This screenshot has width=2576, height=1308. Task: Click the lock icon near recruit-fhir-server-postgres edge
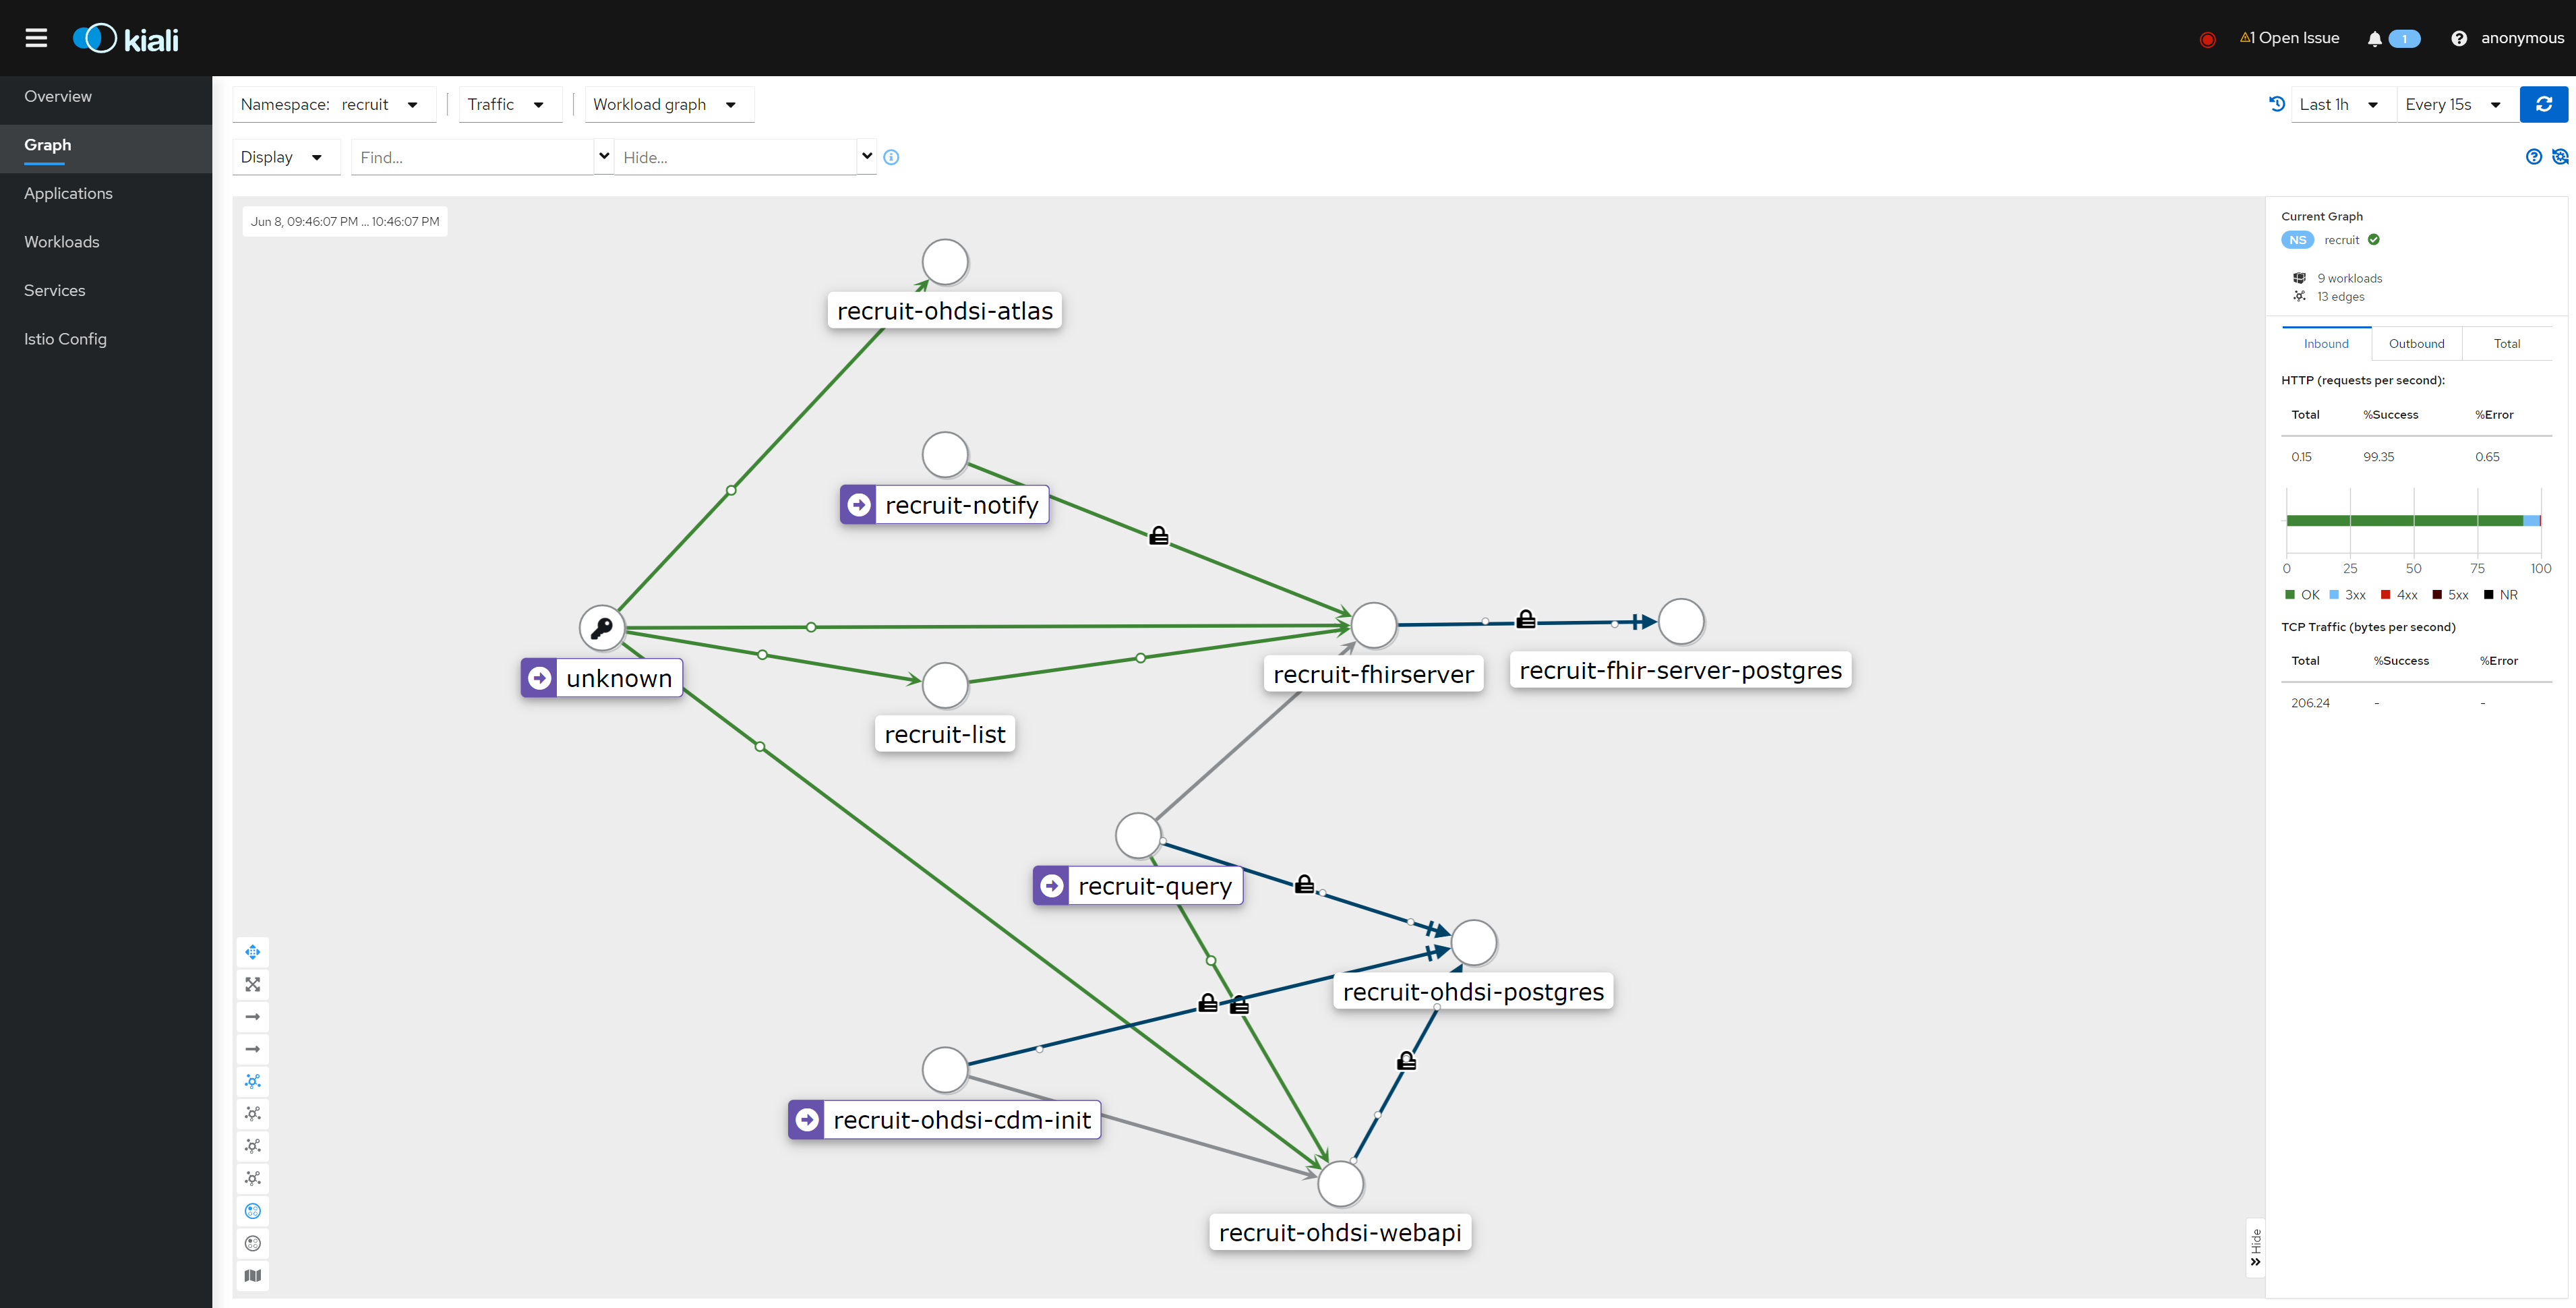tap(1525, 619)
